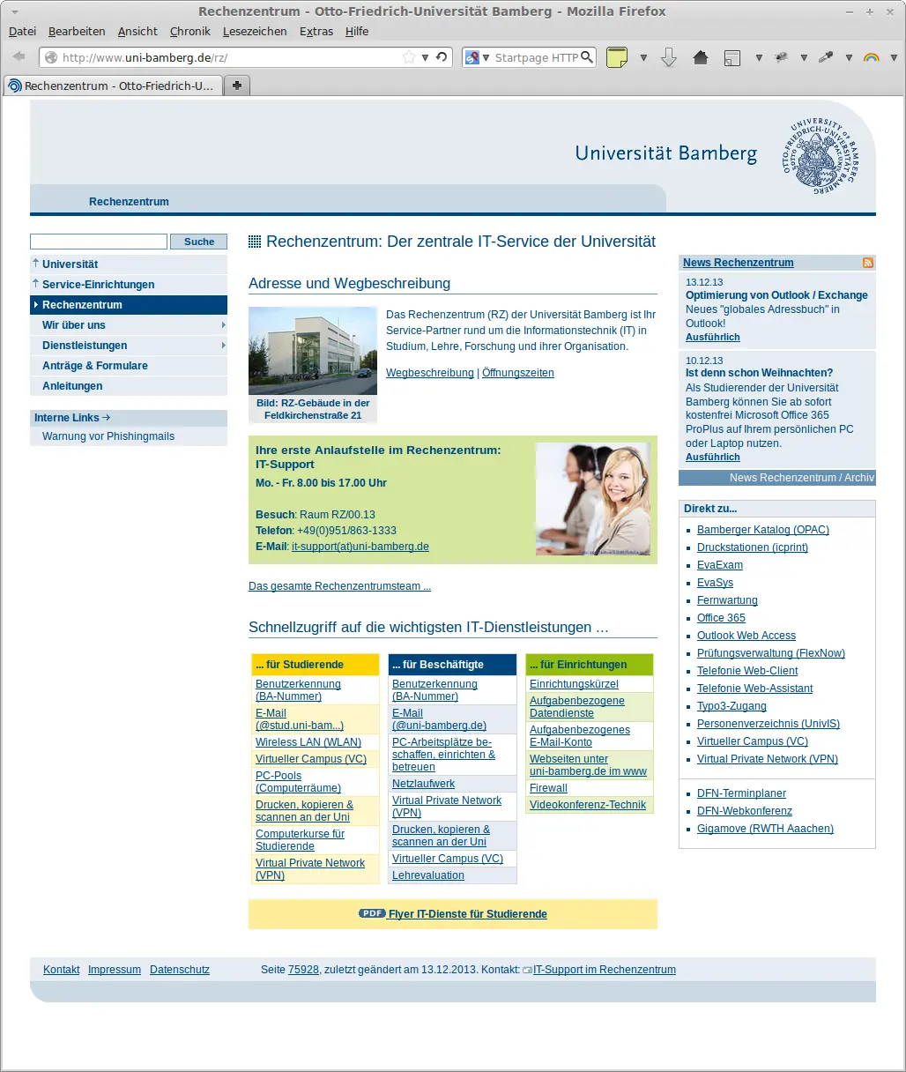The image size is (906, 1072).
Task: Select the Rechenzentrum browser tab
Action: click(x=113, y=86)
